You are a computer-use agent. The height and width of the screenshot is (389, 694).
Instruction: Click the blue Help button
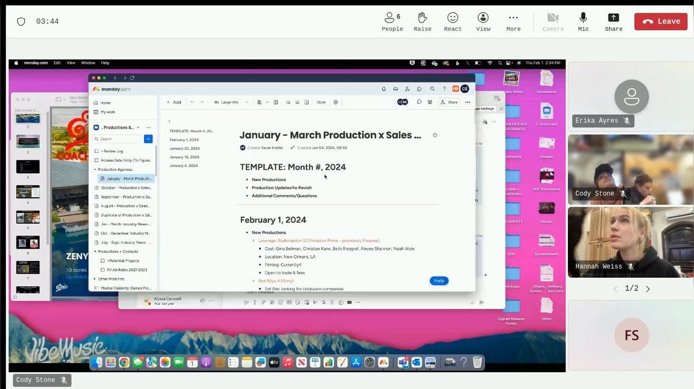pos(439,280)
